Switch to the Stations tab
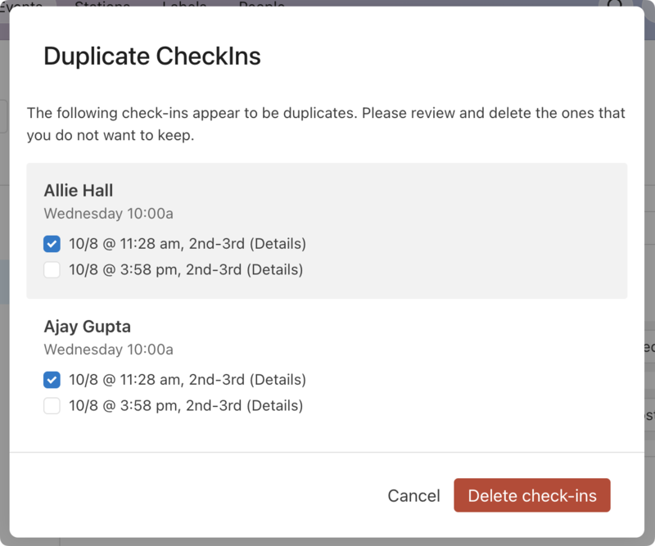The image size is (655, 546). pos(102,7)
